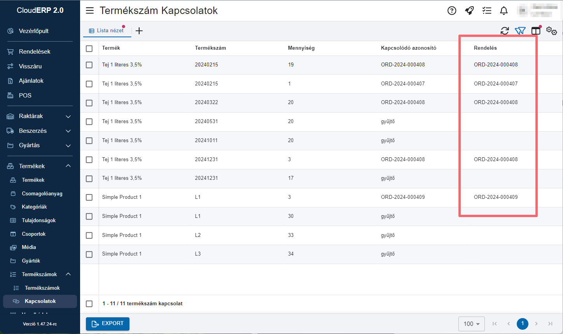Toggle the select-all checkbox in header
This screenshot has width=563, height=334.
(x=89, y=49)
